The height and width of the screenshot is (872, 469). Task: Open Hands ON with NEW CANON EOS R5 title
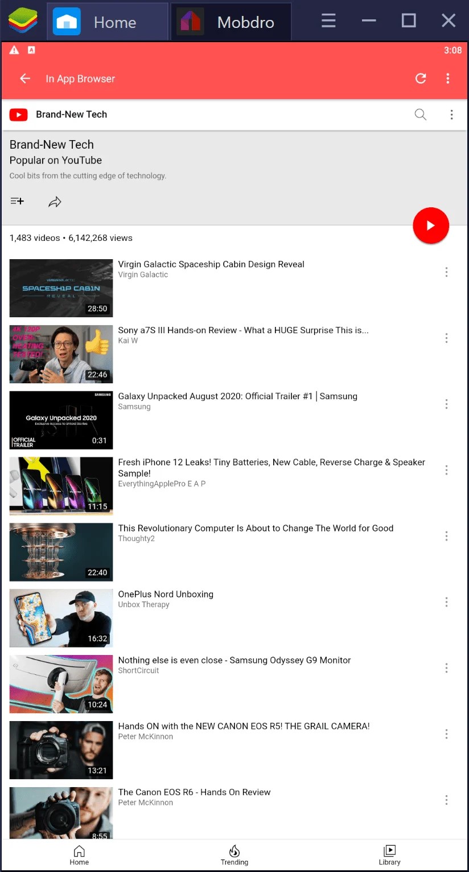(x=244, y=726)
